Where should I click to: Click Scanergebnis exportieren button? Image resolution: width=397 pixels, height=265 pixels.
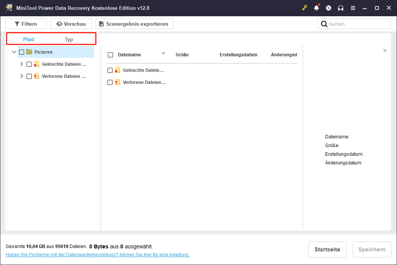coord(134,24)
